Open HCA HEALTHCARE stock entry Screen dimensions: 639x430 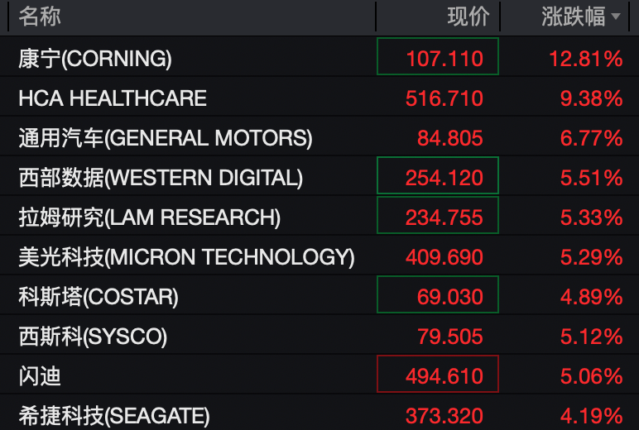113,98
